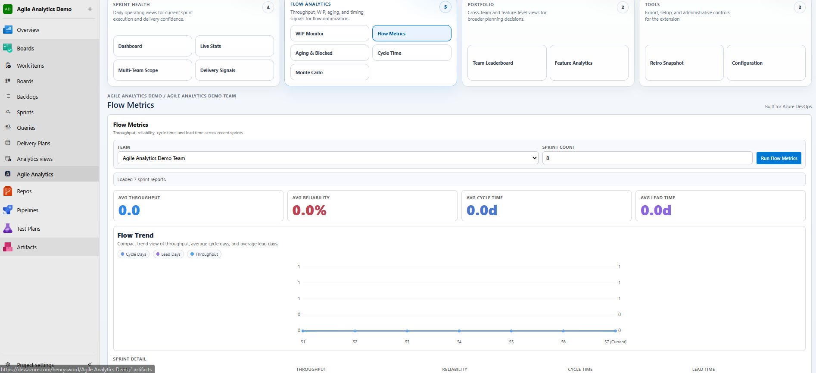816x373 pixels.
Task: Click the green Boards hub icon
Action: click(8, 48)
